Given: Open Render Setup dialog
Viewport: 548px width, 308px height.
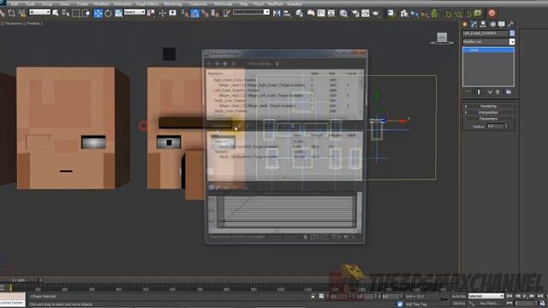Looking at the screenshot, I should (355, 14).
